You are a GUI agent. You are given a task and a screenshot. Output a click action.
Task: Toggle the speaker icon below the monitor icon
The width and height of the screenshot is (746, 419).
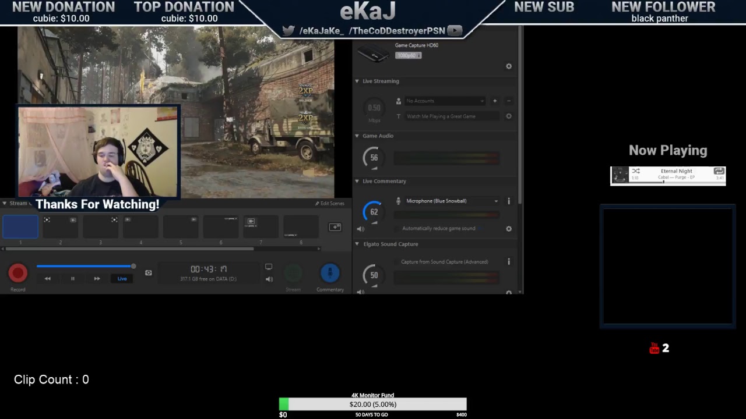(x=269, y=279)
